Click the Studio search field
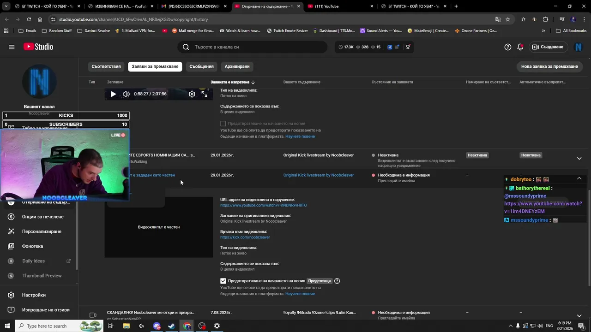The width and height of the screenshot is (591, 332). (252, 47)
